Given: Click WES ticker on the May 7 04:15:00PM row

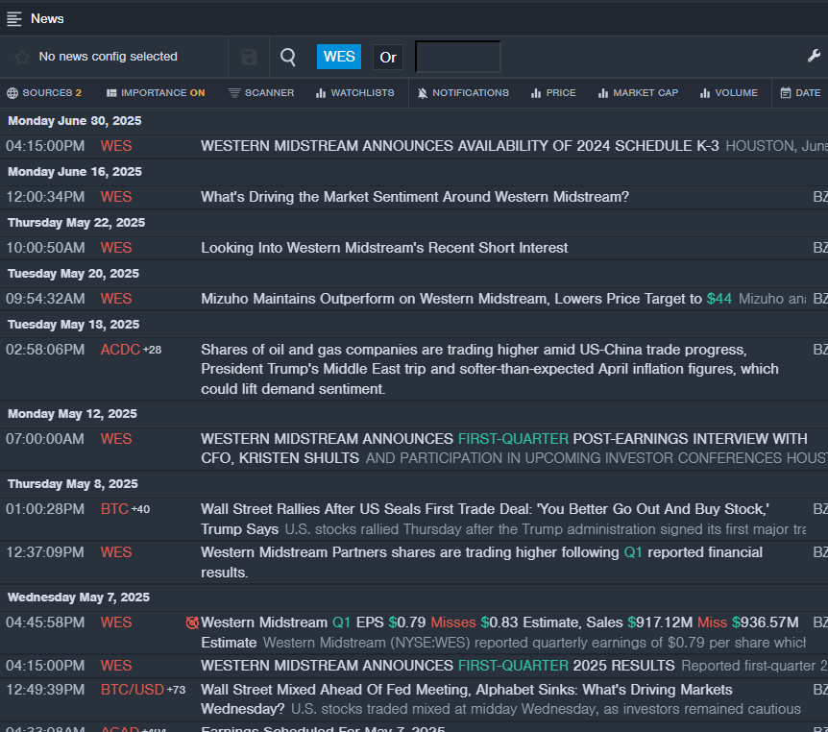Looking at the screenshot, I should tap(116, 666).
